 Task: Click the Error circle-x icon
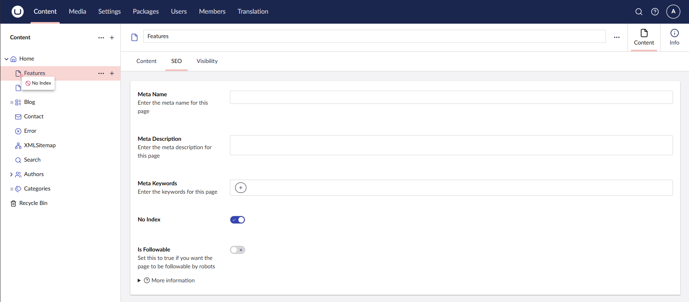click(18, 131)
